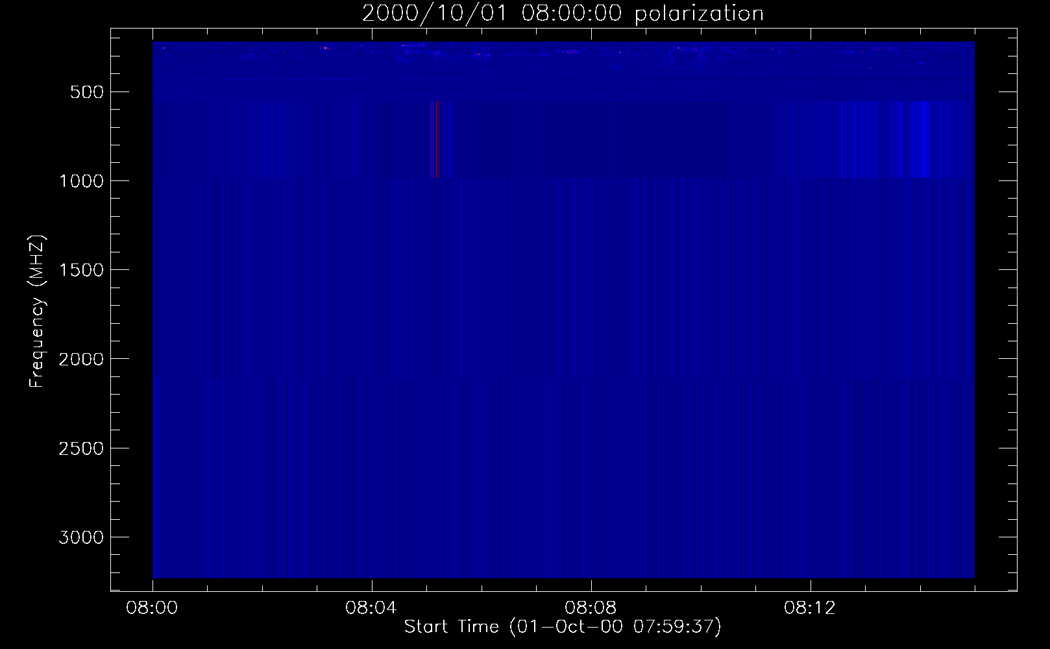Viewport: 1050px width, 649px height.
Task: Click the 2500 frequency tick label
Action: click(81, 448)
